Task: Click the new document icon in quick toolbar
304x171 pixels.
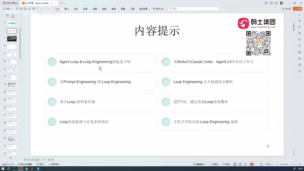Action: point(17,9)
